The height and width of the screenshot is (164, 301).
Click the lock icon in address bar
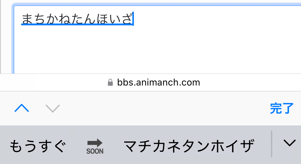point(110,83)
